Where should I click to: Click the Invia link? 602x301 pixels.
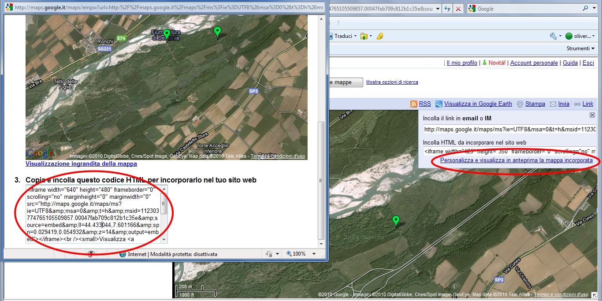(x=564, y=104)
